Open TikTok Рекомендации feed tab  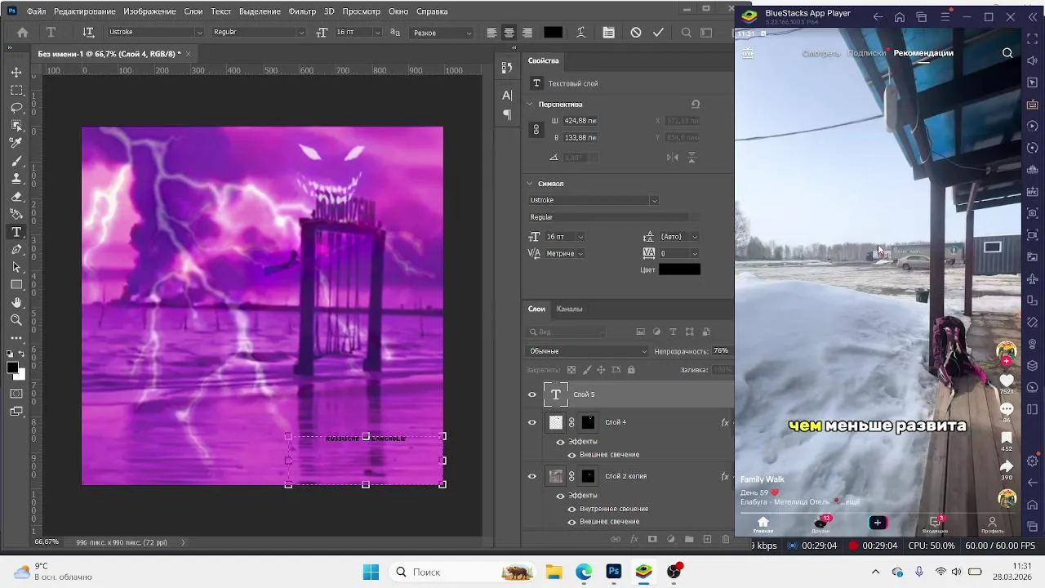(923, 53)
